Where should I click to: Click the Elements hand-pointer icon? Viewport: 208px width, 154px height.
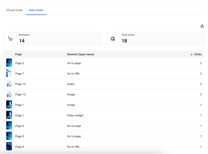pos(10,39)
